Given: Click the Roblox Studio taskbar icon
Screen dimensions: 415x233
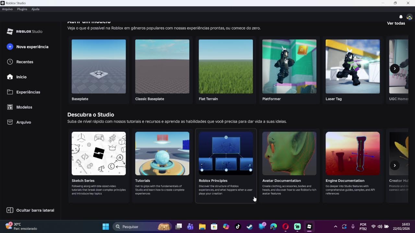Looking at the screenshot, I should pyautogui.click(x=309, y=227).
